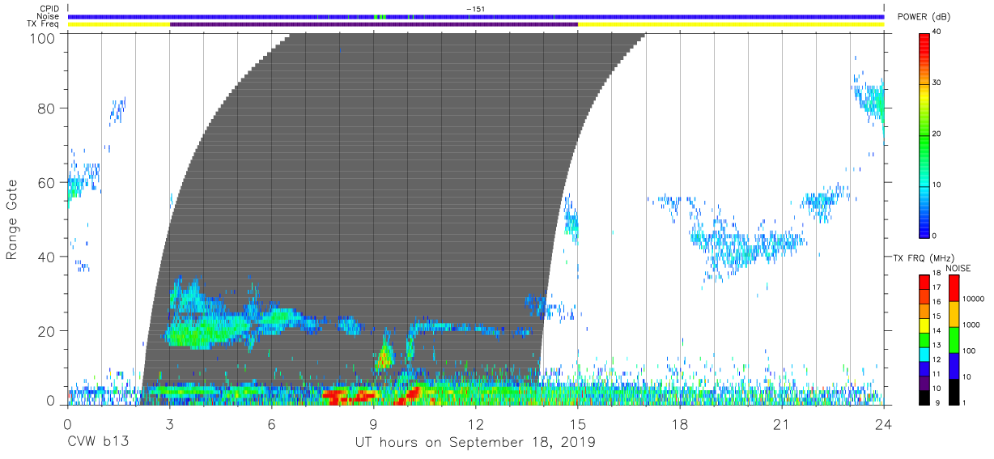Select yellow segment in TX FRQ colorbar

point(924,324)
